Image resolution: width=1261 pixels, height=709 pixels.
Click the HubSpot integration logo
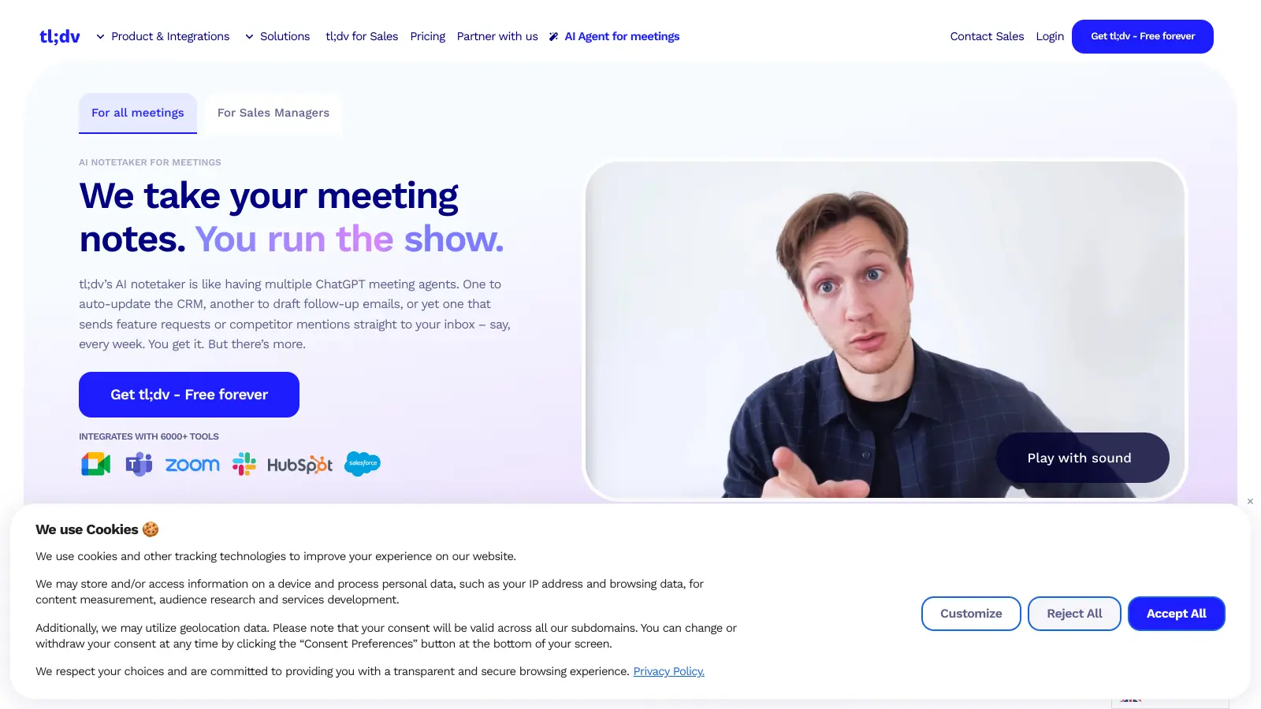299,465
